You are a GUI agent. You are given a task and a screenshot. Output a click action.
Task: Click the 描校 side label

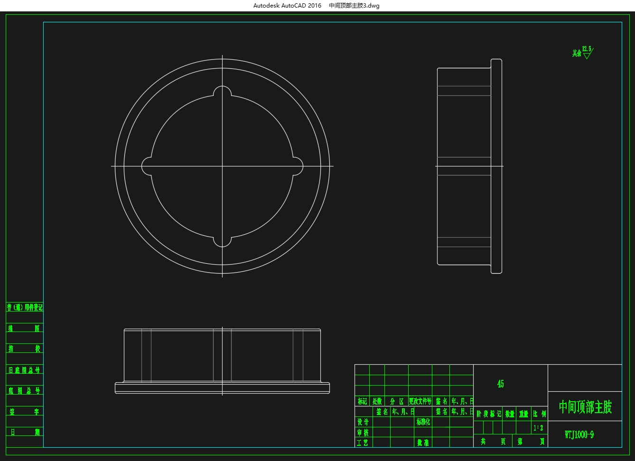pyautogui.click(x=25, y=349)
